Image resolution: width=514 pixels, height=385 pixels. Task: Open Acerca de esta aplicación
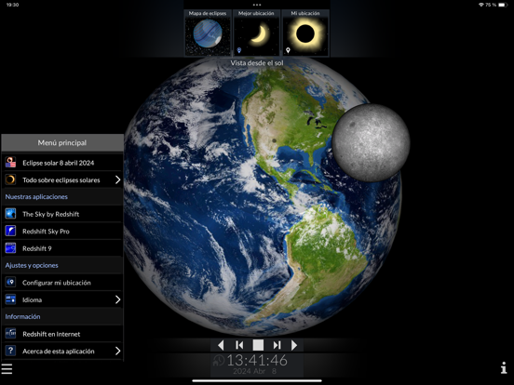tap(62, 351)
